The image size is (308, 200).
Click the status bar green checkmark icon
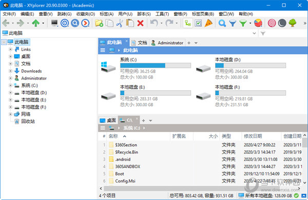tap(296, 195)
